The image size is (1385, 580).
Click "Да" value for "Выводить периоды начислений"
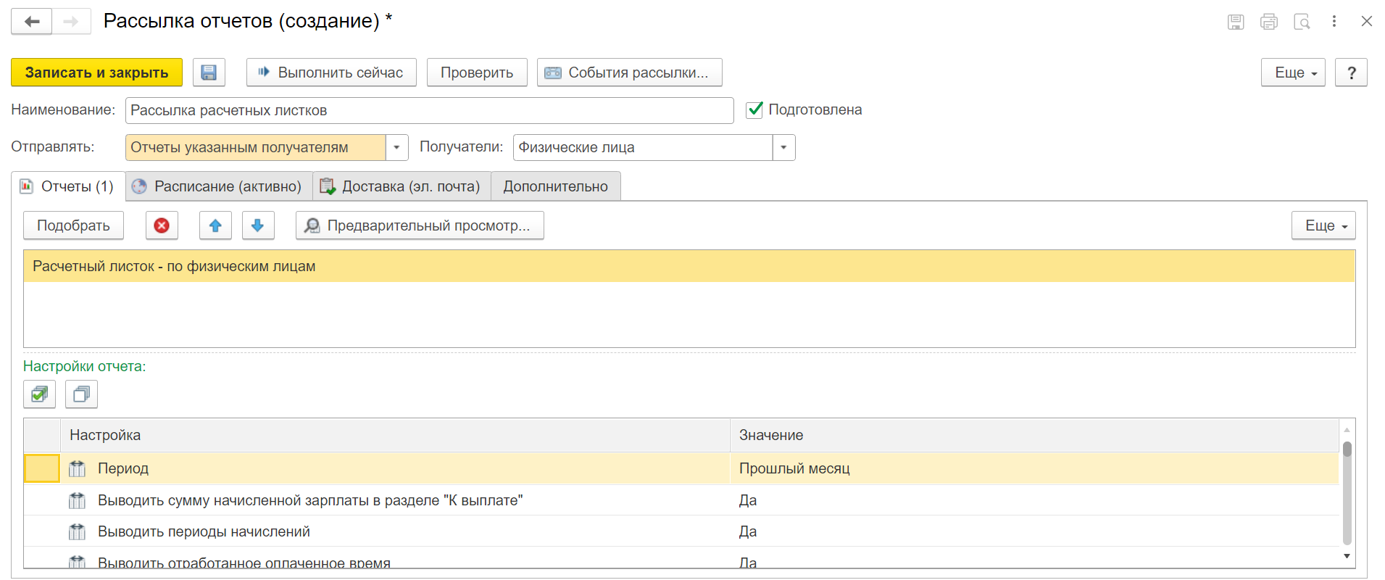[748, 531]
